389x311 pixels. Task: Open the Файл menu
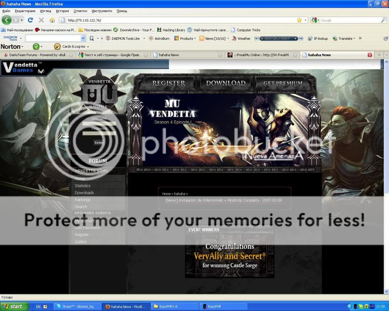click(6, 11)
